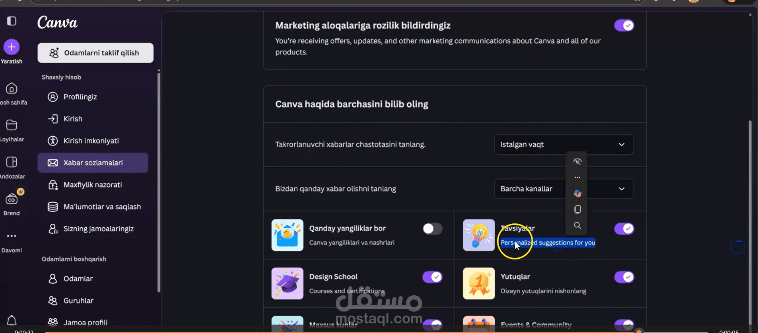This screenshot has width=758, height=333.
Task: Switch off the Events & Community toggle
Action: pyautogui.click(x=624, y=325)
